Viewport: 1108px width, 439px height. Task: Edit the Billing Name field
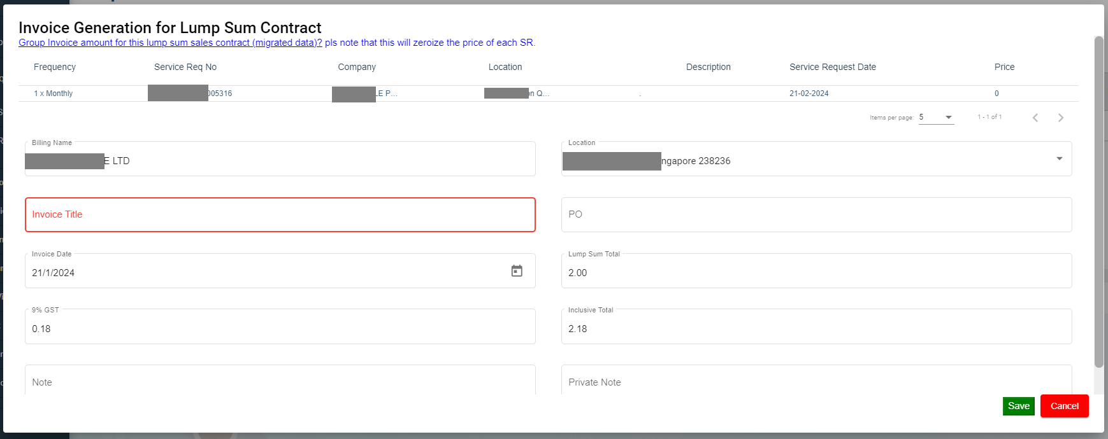pos(319,161)
